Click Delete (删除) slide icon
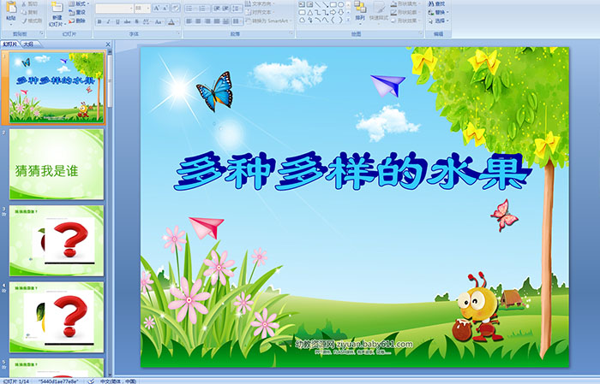Viewport: 600px width, 384px height. pos(71,21)
